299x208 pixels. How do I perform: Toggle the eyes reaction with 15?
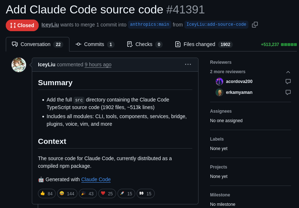(145, 194)
